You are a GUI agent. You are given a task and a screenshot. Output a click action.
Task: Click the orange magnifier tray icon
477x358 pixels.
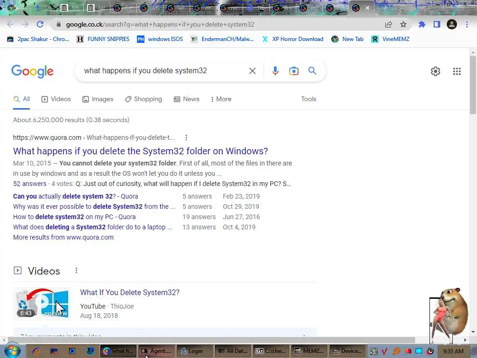pos(396,351)
